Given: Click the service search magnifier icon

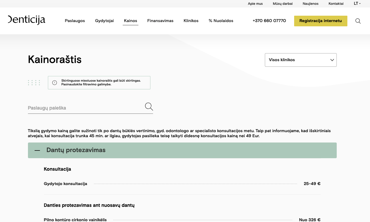Looking at the screenshot, I should click(x=149, y=107).
